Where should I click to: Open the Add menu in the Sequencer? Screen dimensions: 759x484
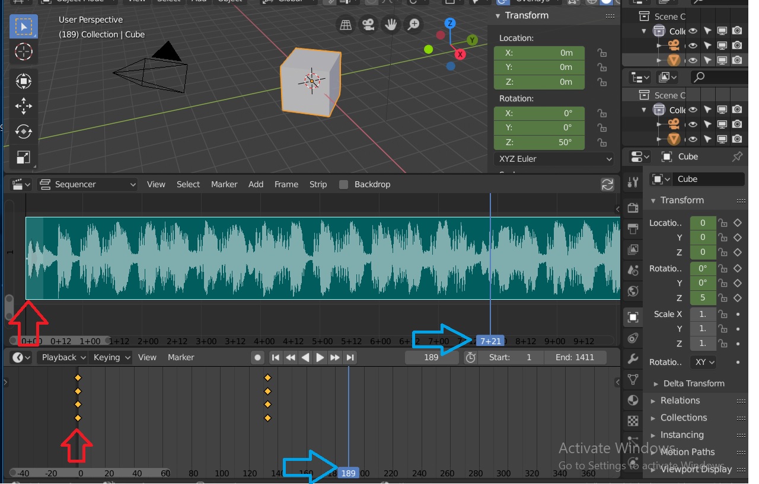click(256, 184)
